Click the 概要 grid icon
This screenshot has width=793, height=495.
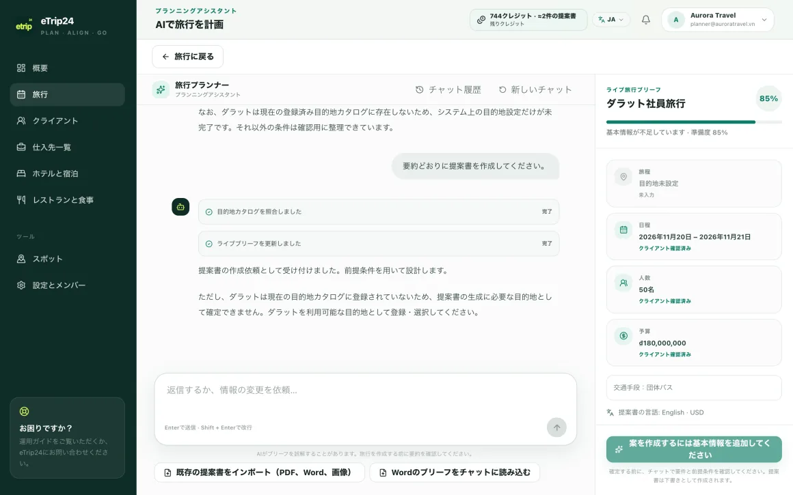[x=21, y=68]
